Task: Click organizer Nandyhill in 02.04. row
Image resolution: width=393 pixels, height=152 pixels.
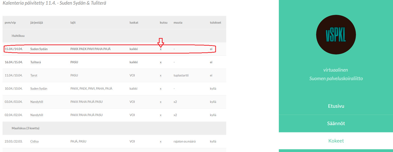Action: coord(36,115)
